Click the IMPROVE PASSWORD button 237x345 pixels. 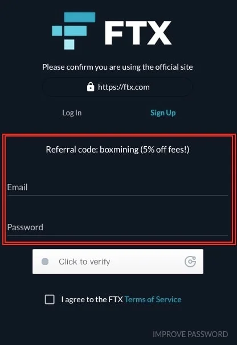[190, 334]
